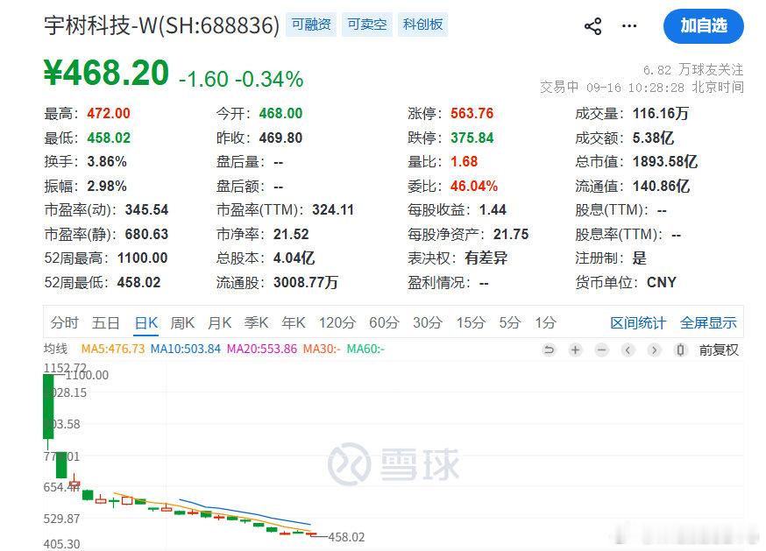The image size is (766, 551).
Task: Click the MA60 indicator label
Action: point(365,349)
